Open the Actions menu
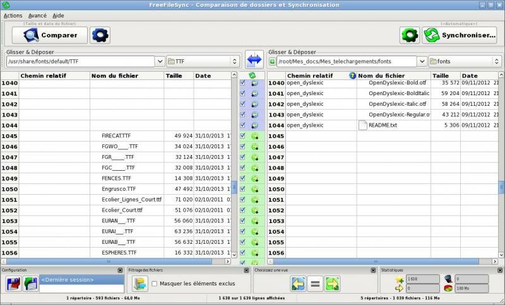The image size is (505, 305). click(x=13, y=15)
